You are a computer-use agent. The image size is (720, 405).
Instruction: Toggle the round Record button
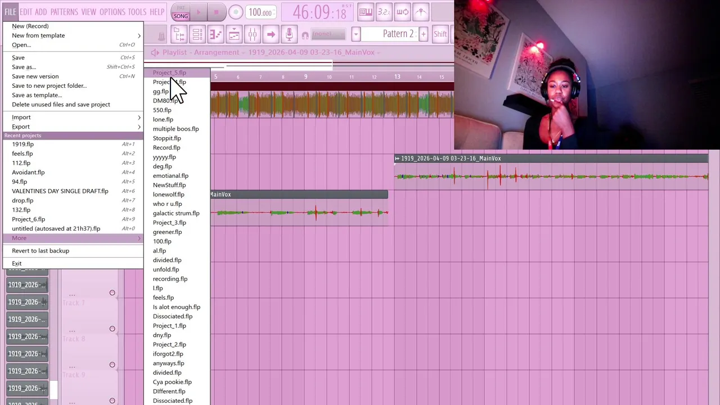(236, 12)
